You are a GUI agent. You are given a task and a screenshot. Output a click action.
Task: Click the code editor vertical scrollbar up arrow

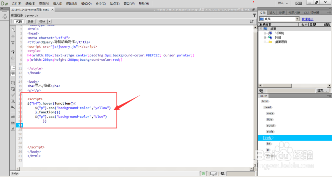point(255,28)
